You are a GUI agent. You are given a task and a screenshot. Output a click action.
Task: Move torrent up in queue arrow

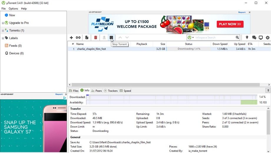[x=120, y=38]
